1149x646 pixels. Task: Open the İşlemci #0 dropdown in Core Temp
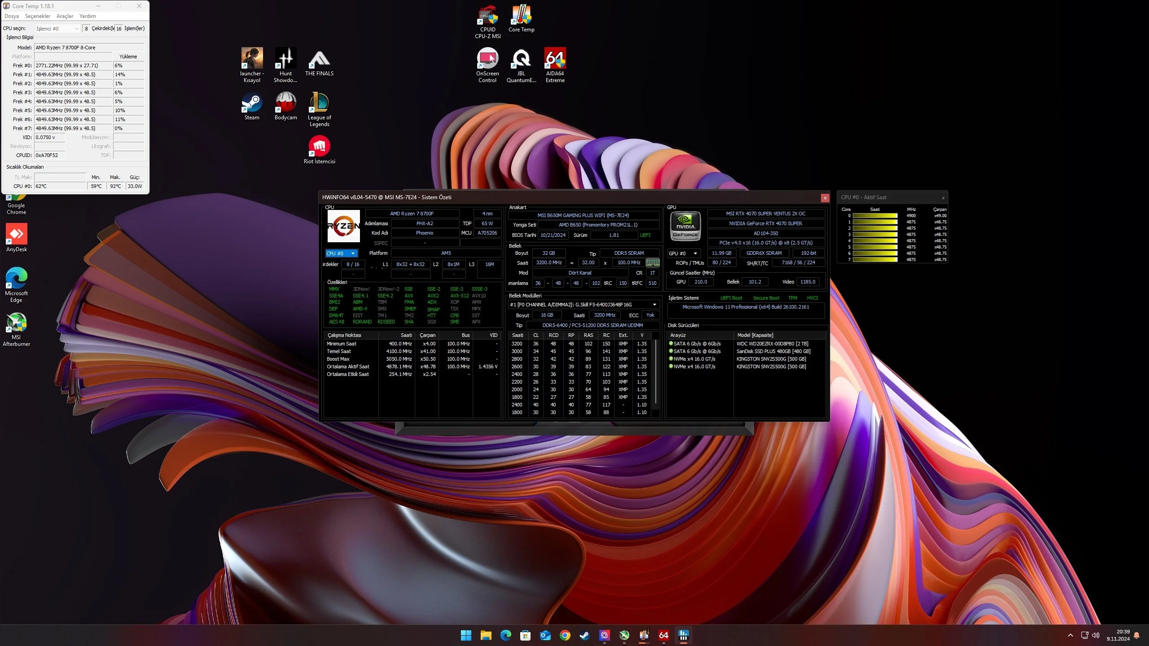tap(57, 29)
